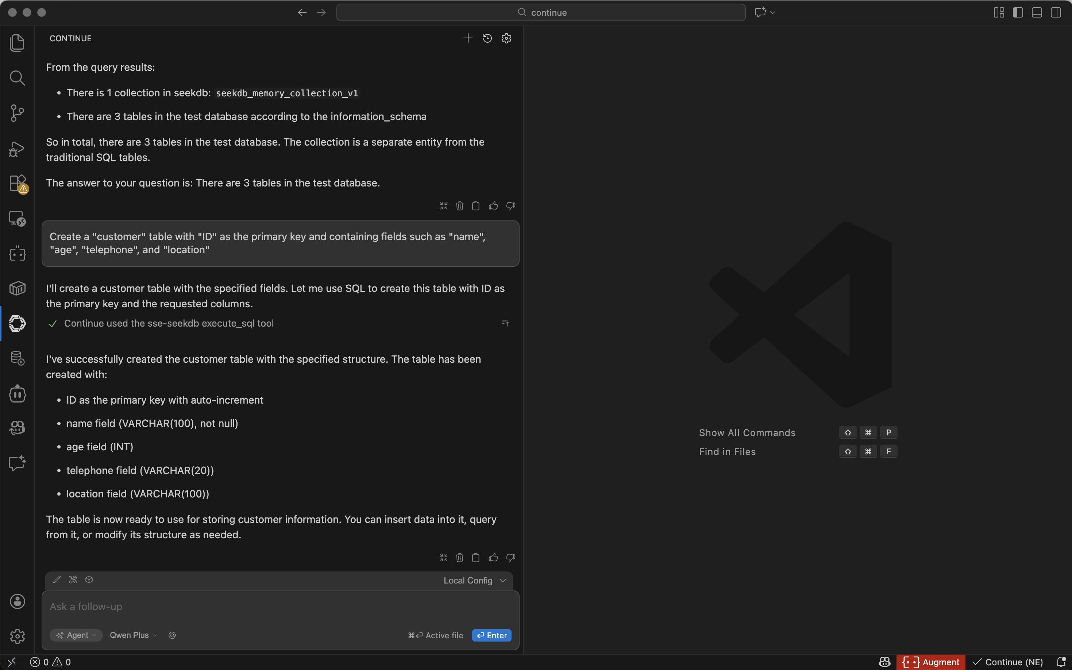
Task: Click the Enter send button
Action: click(492, 635)
